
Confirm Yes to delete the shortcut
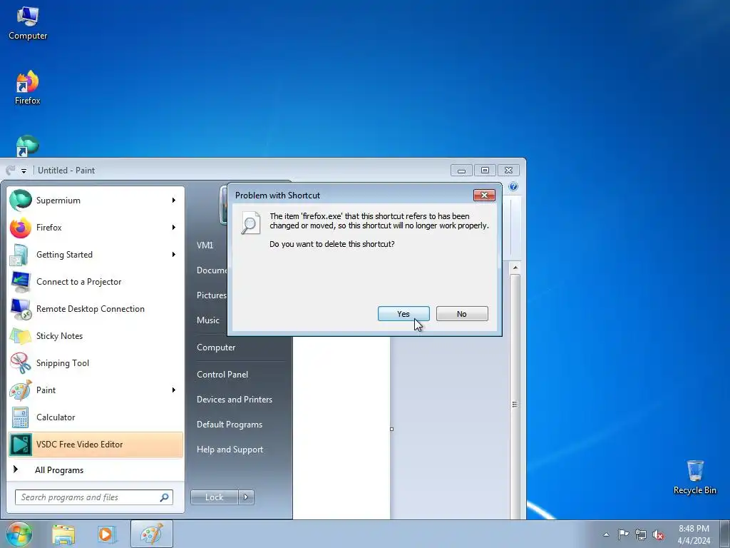point(403,314)
